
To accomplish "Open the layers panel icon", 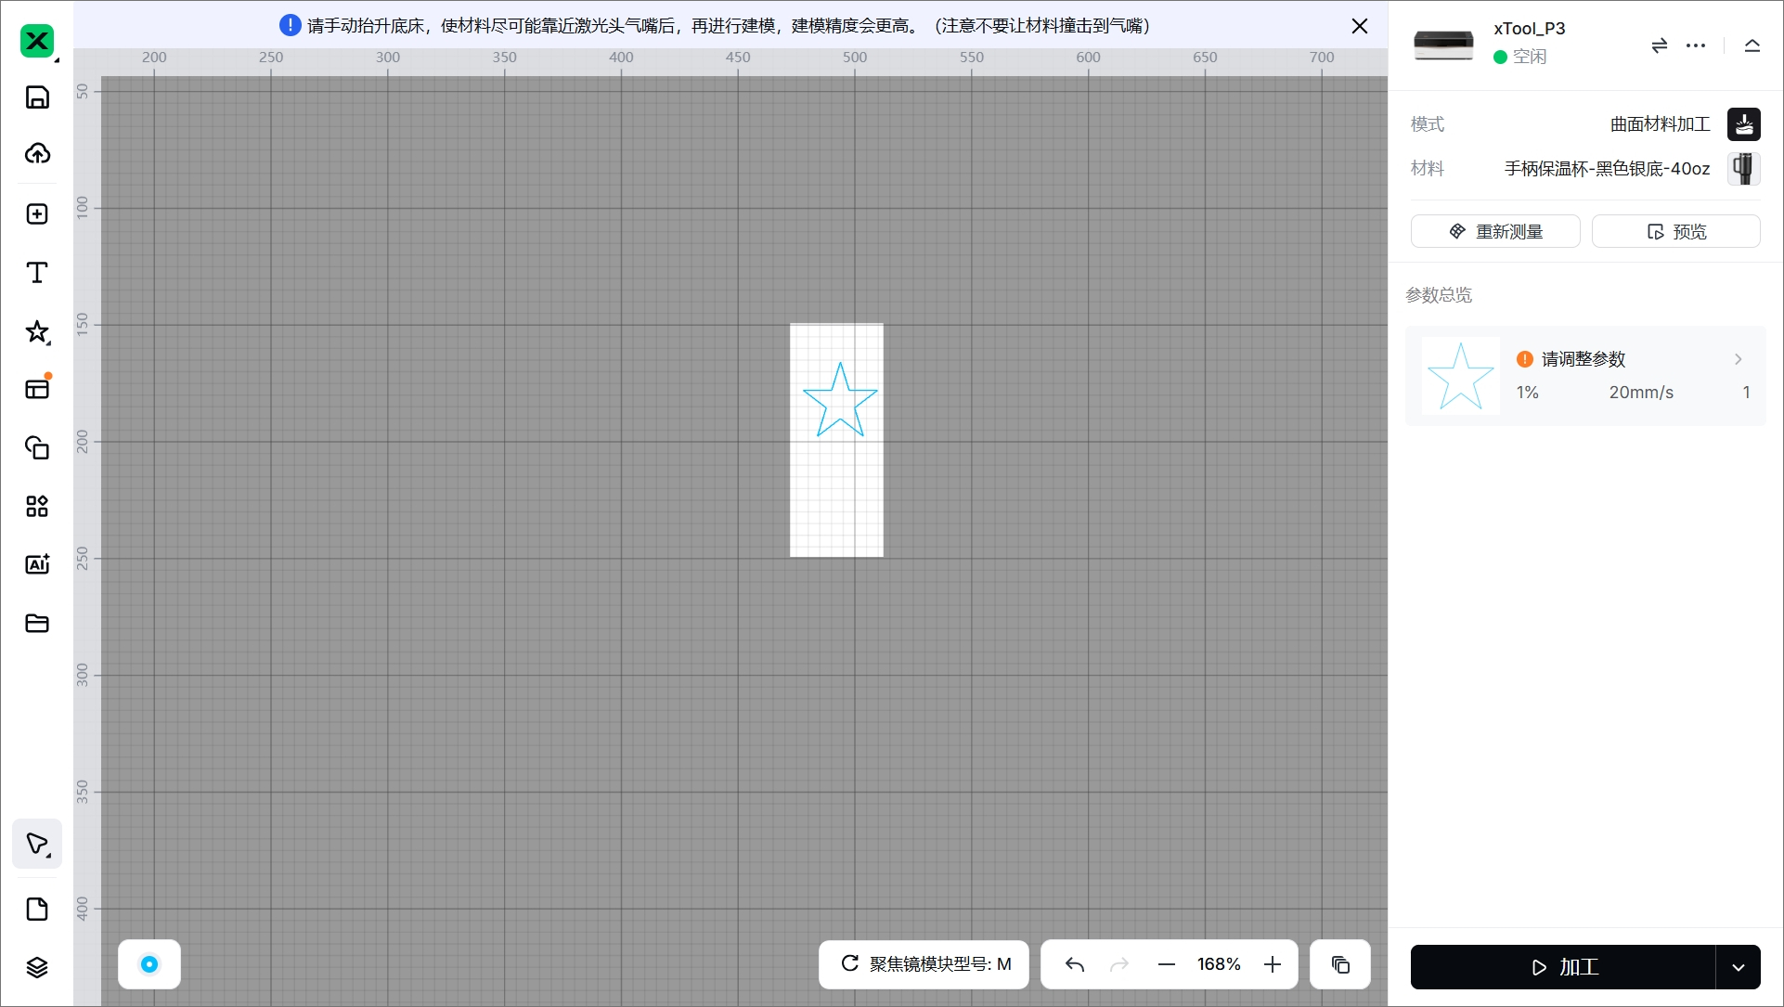I will (x=37, y=967).
